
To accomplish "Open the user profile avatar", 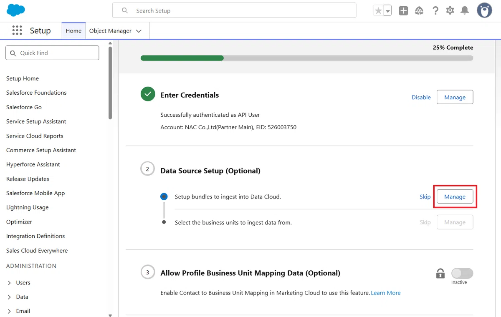I will 485,10.
